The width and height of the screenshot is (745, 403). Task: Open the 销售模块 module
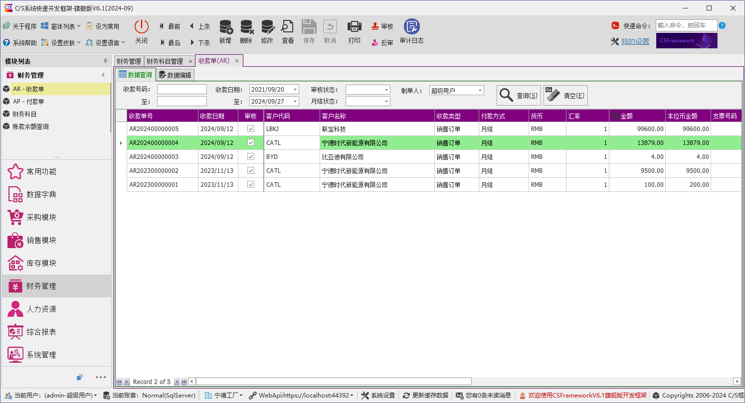(56, 240)
